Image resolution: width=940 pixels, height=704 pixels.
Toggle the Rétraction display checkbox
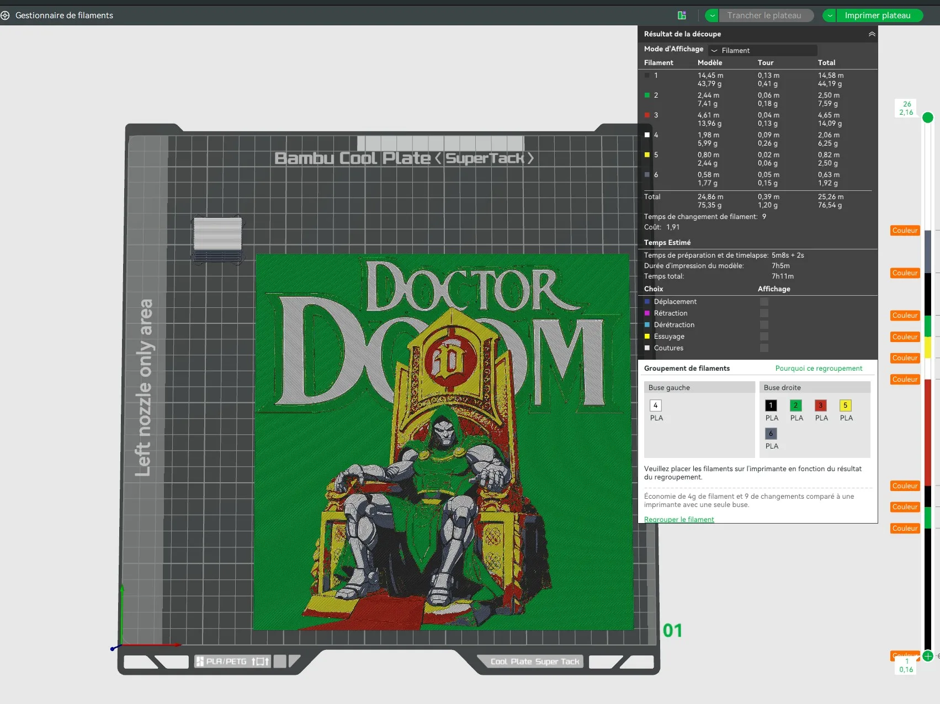point(764,313)
